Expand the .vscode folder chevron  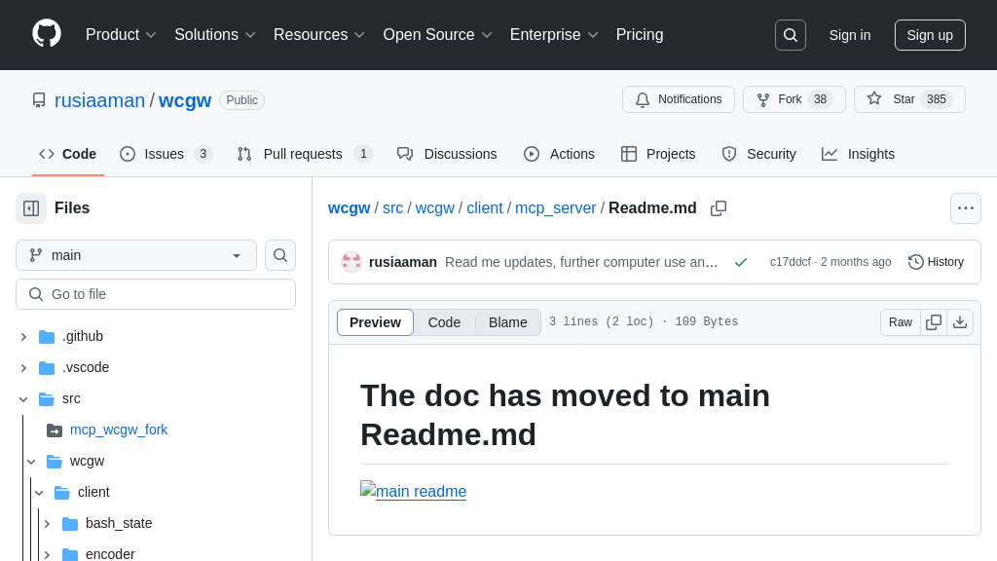[x=23, y=367]
